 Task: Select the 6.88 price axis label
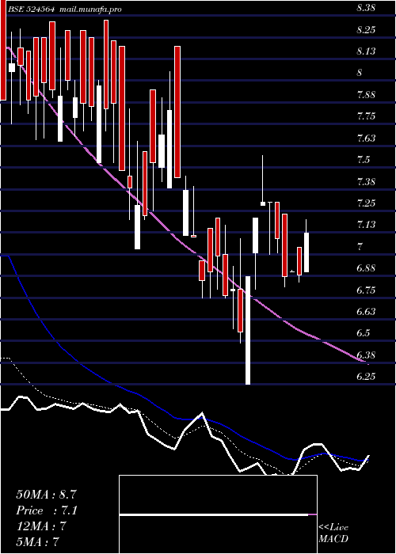tap(366, 269)
